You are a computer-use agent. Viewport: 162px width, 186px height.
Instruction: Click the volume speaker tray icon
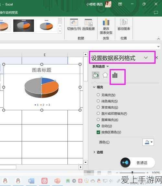pyautogui.click(x=111, y=181)
